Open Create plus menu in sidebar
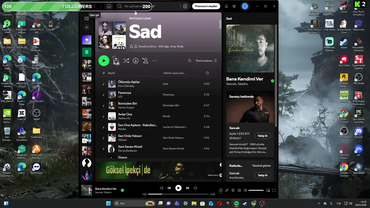Viewport: 370px width, 208px height. (86, 27)
